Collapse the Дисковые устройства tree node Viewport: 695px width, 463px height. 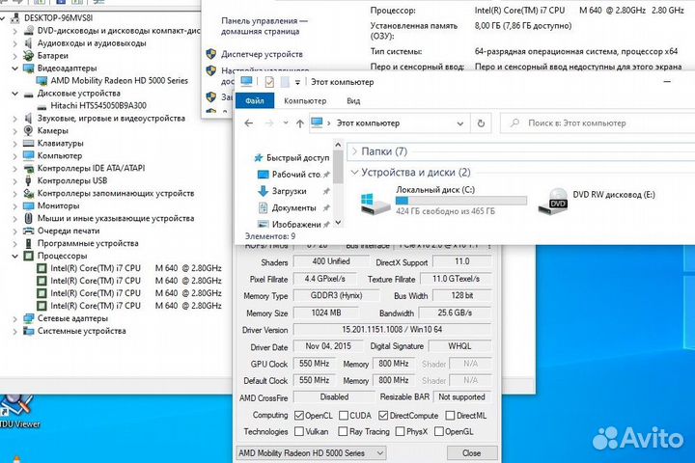[15, 94]
